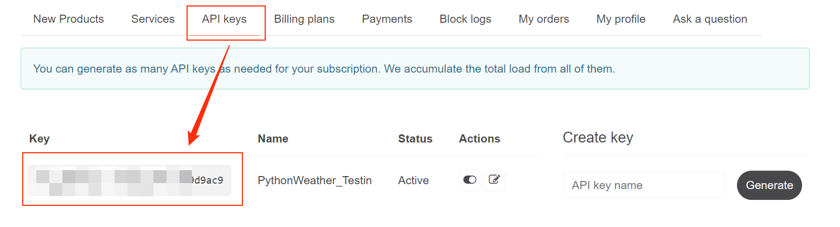The height and width of the screenshot is (227, 840).
Task: Edit the PythonWeather_Testin key name icon
Action: pyautogui.click(x=494, y=180)
